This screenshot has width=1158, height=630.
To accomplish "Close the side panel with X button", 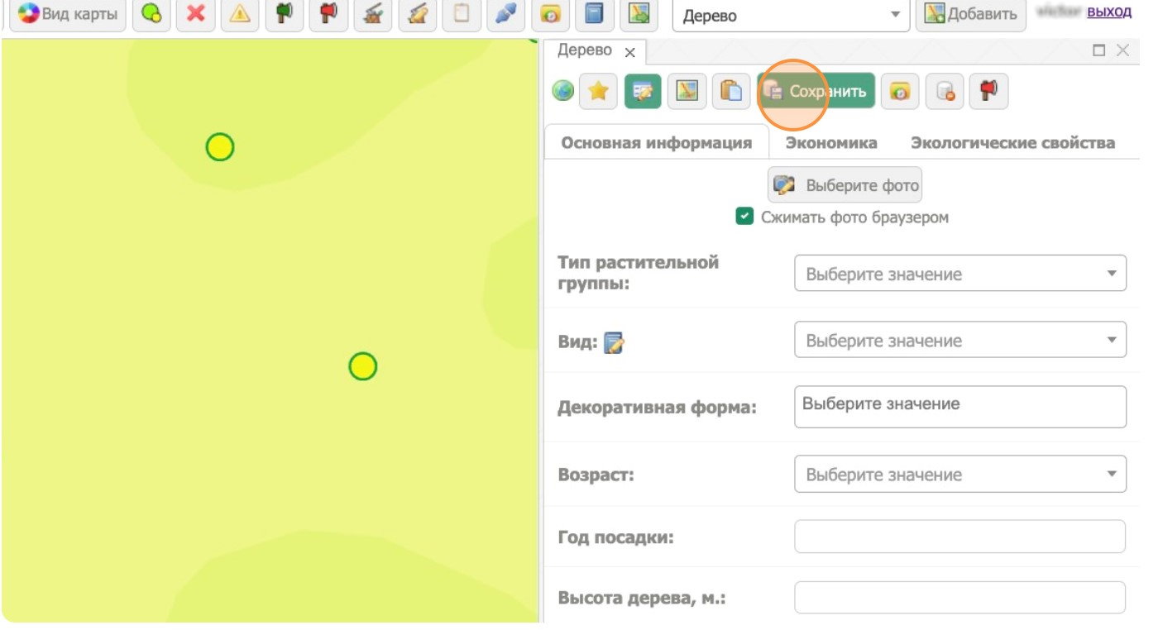I will tap(1122, 50).
